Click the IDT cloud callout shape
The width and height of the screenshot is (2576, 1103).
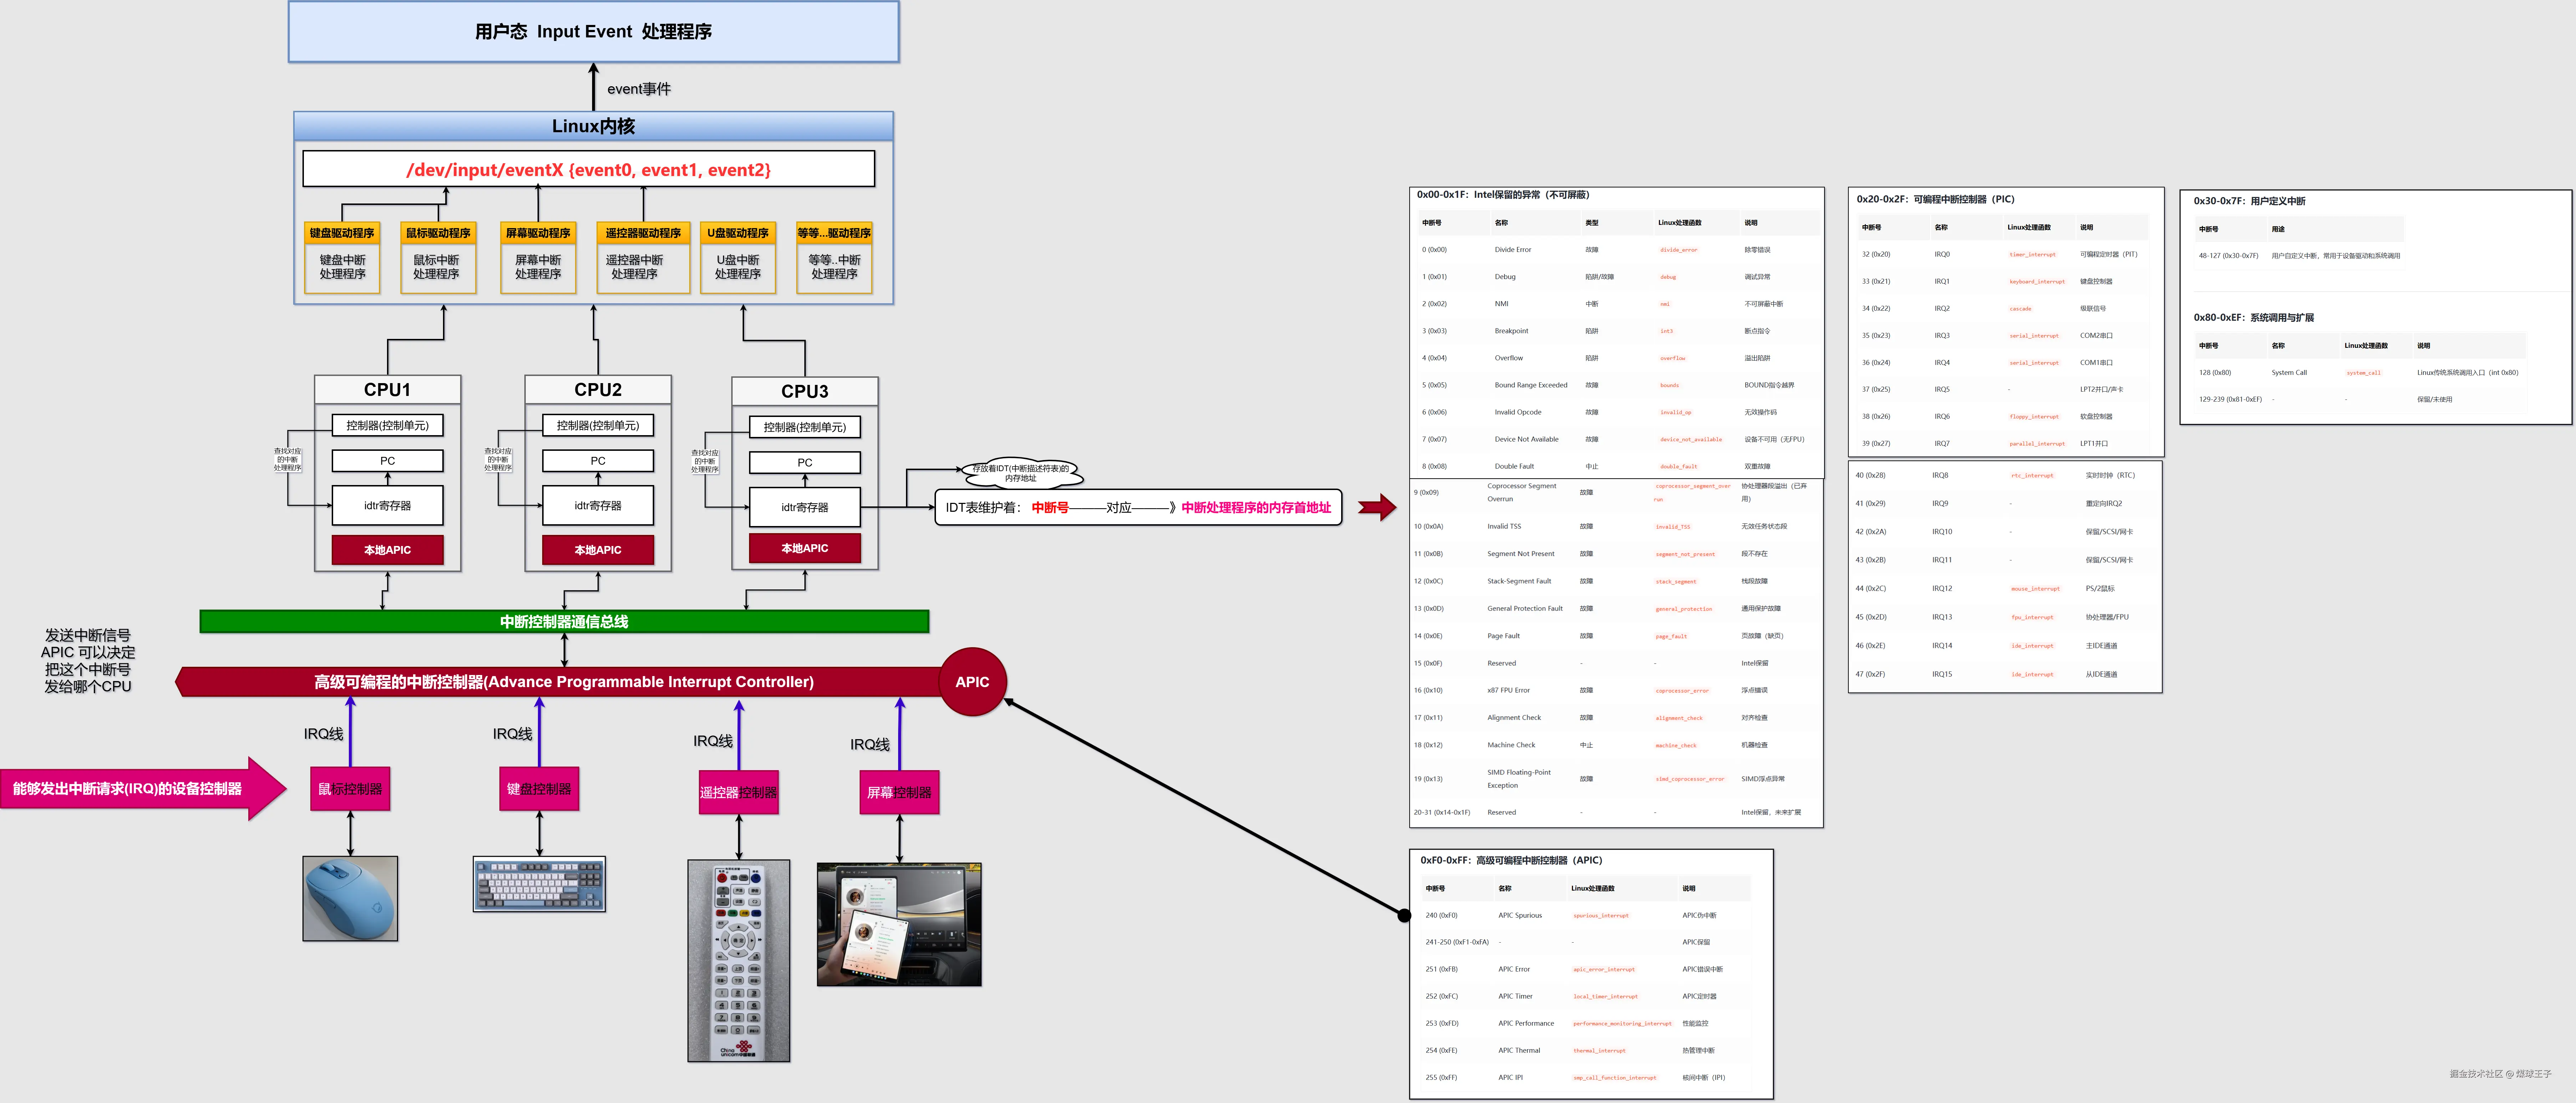[x=1020, y=473]
